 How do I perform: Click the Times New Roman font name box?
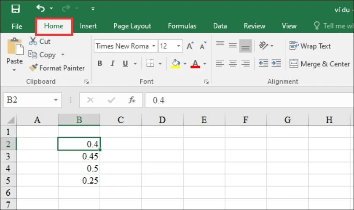click(123, 46)
